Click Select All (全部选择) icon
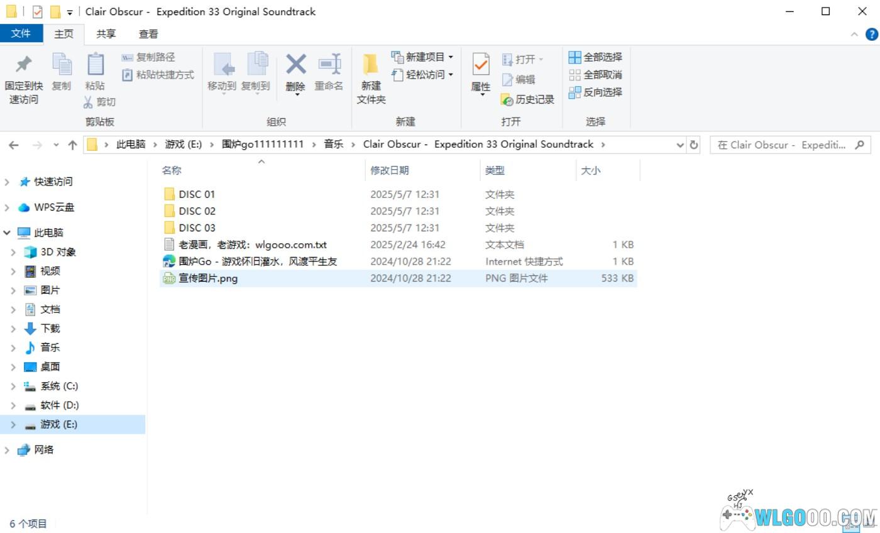 tap(575, 57)
